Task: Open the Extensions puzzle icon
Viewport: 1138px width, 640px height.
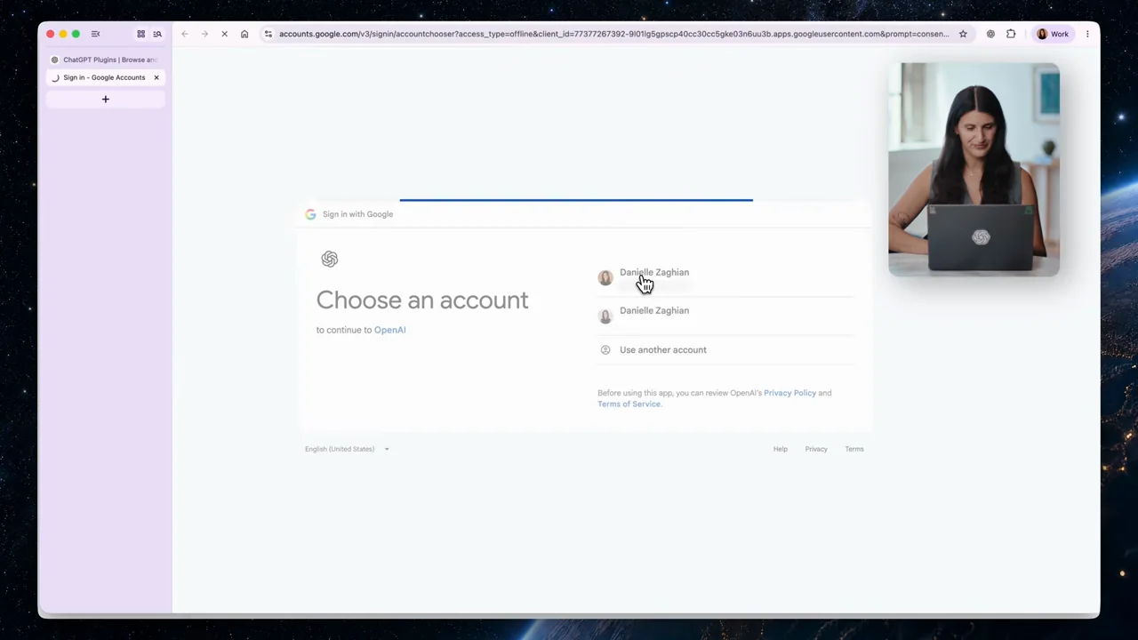Action: (x=1011, y=34)
